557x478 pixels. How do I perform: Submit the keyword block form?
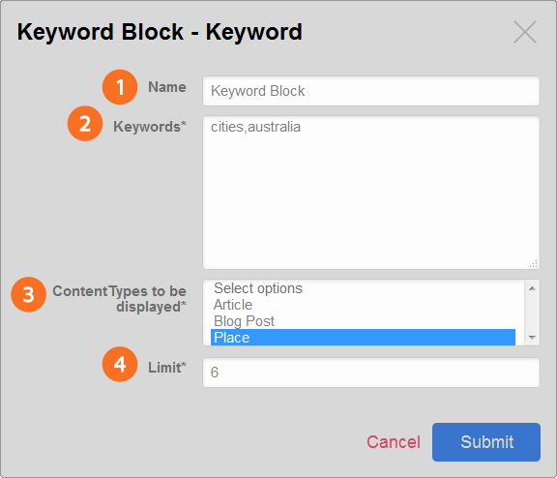click(486, 442)
